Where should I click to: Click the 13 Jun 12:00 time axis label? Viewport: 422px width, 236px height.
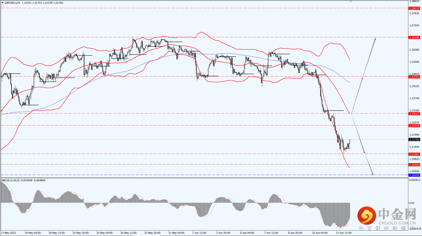point(344,233)
